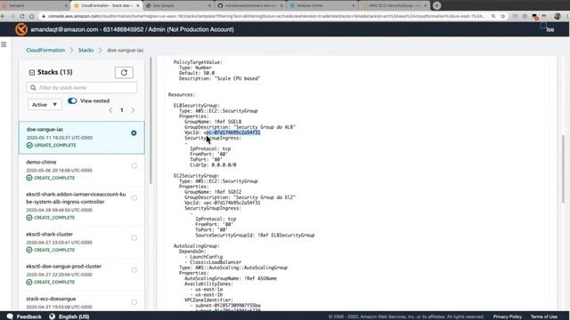Go to previous page of stacks

pos(110,110)
